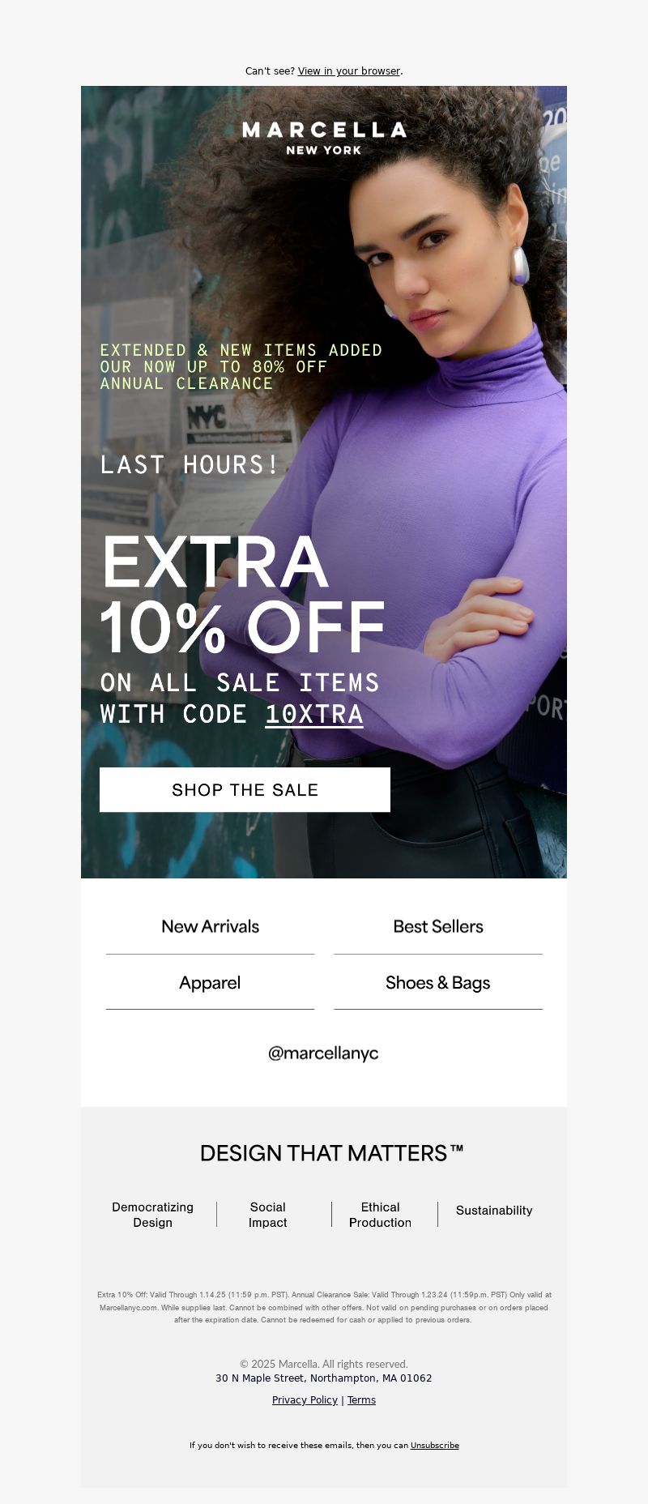Screen dimensions: 648x1504
Task: Click the Extended & New Items Added text
Action: click(241, 350)
